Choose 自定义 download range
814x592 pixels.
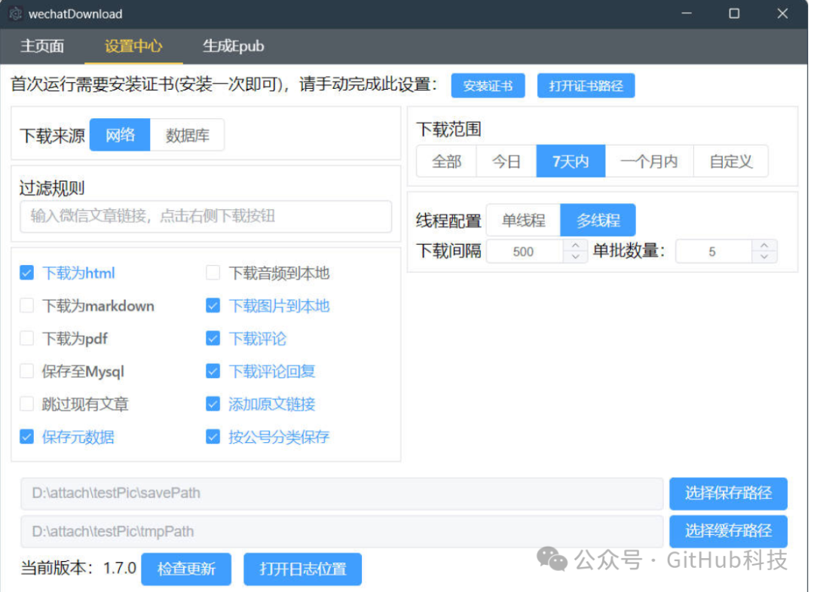click(730, 160)
